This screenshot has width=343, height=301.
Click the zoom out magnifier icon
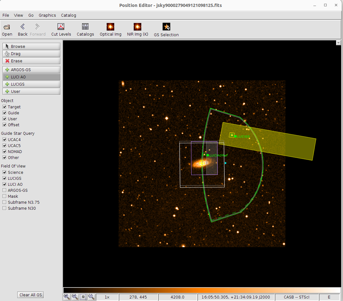[x=75, y=297]
